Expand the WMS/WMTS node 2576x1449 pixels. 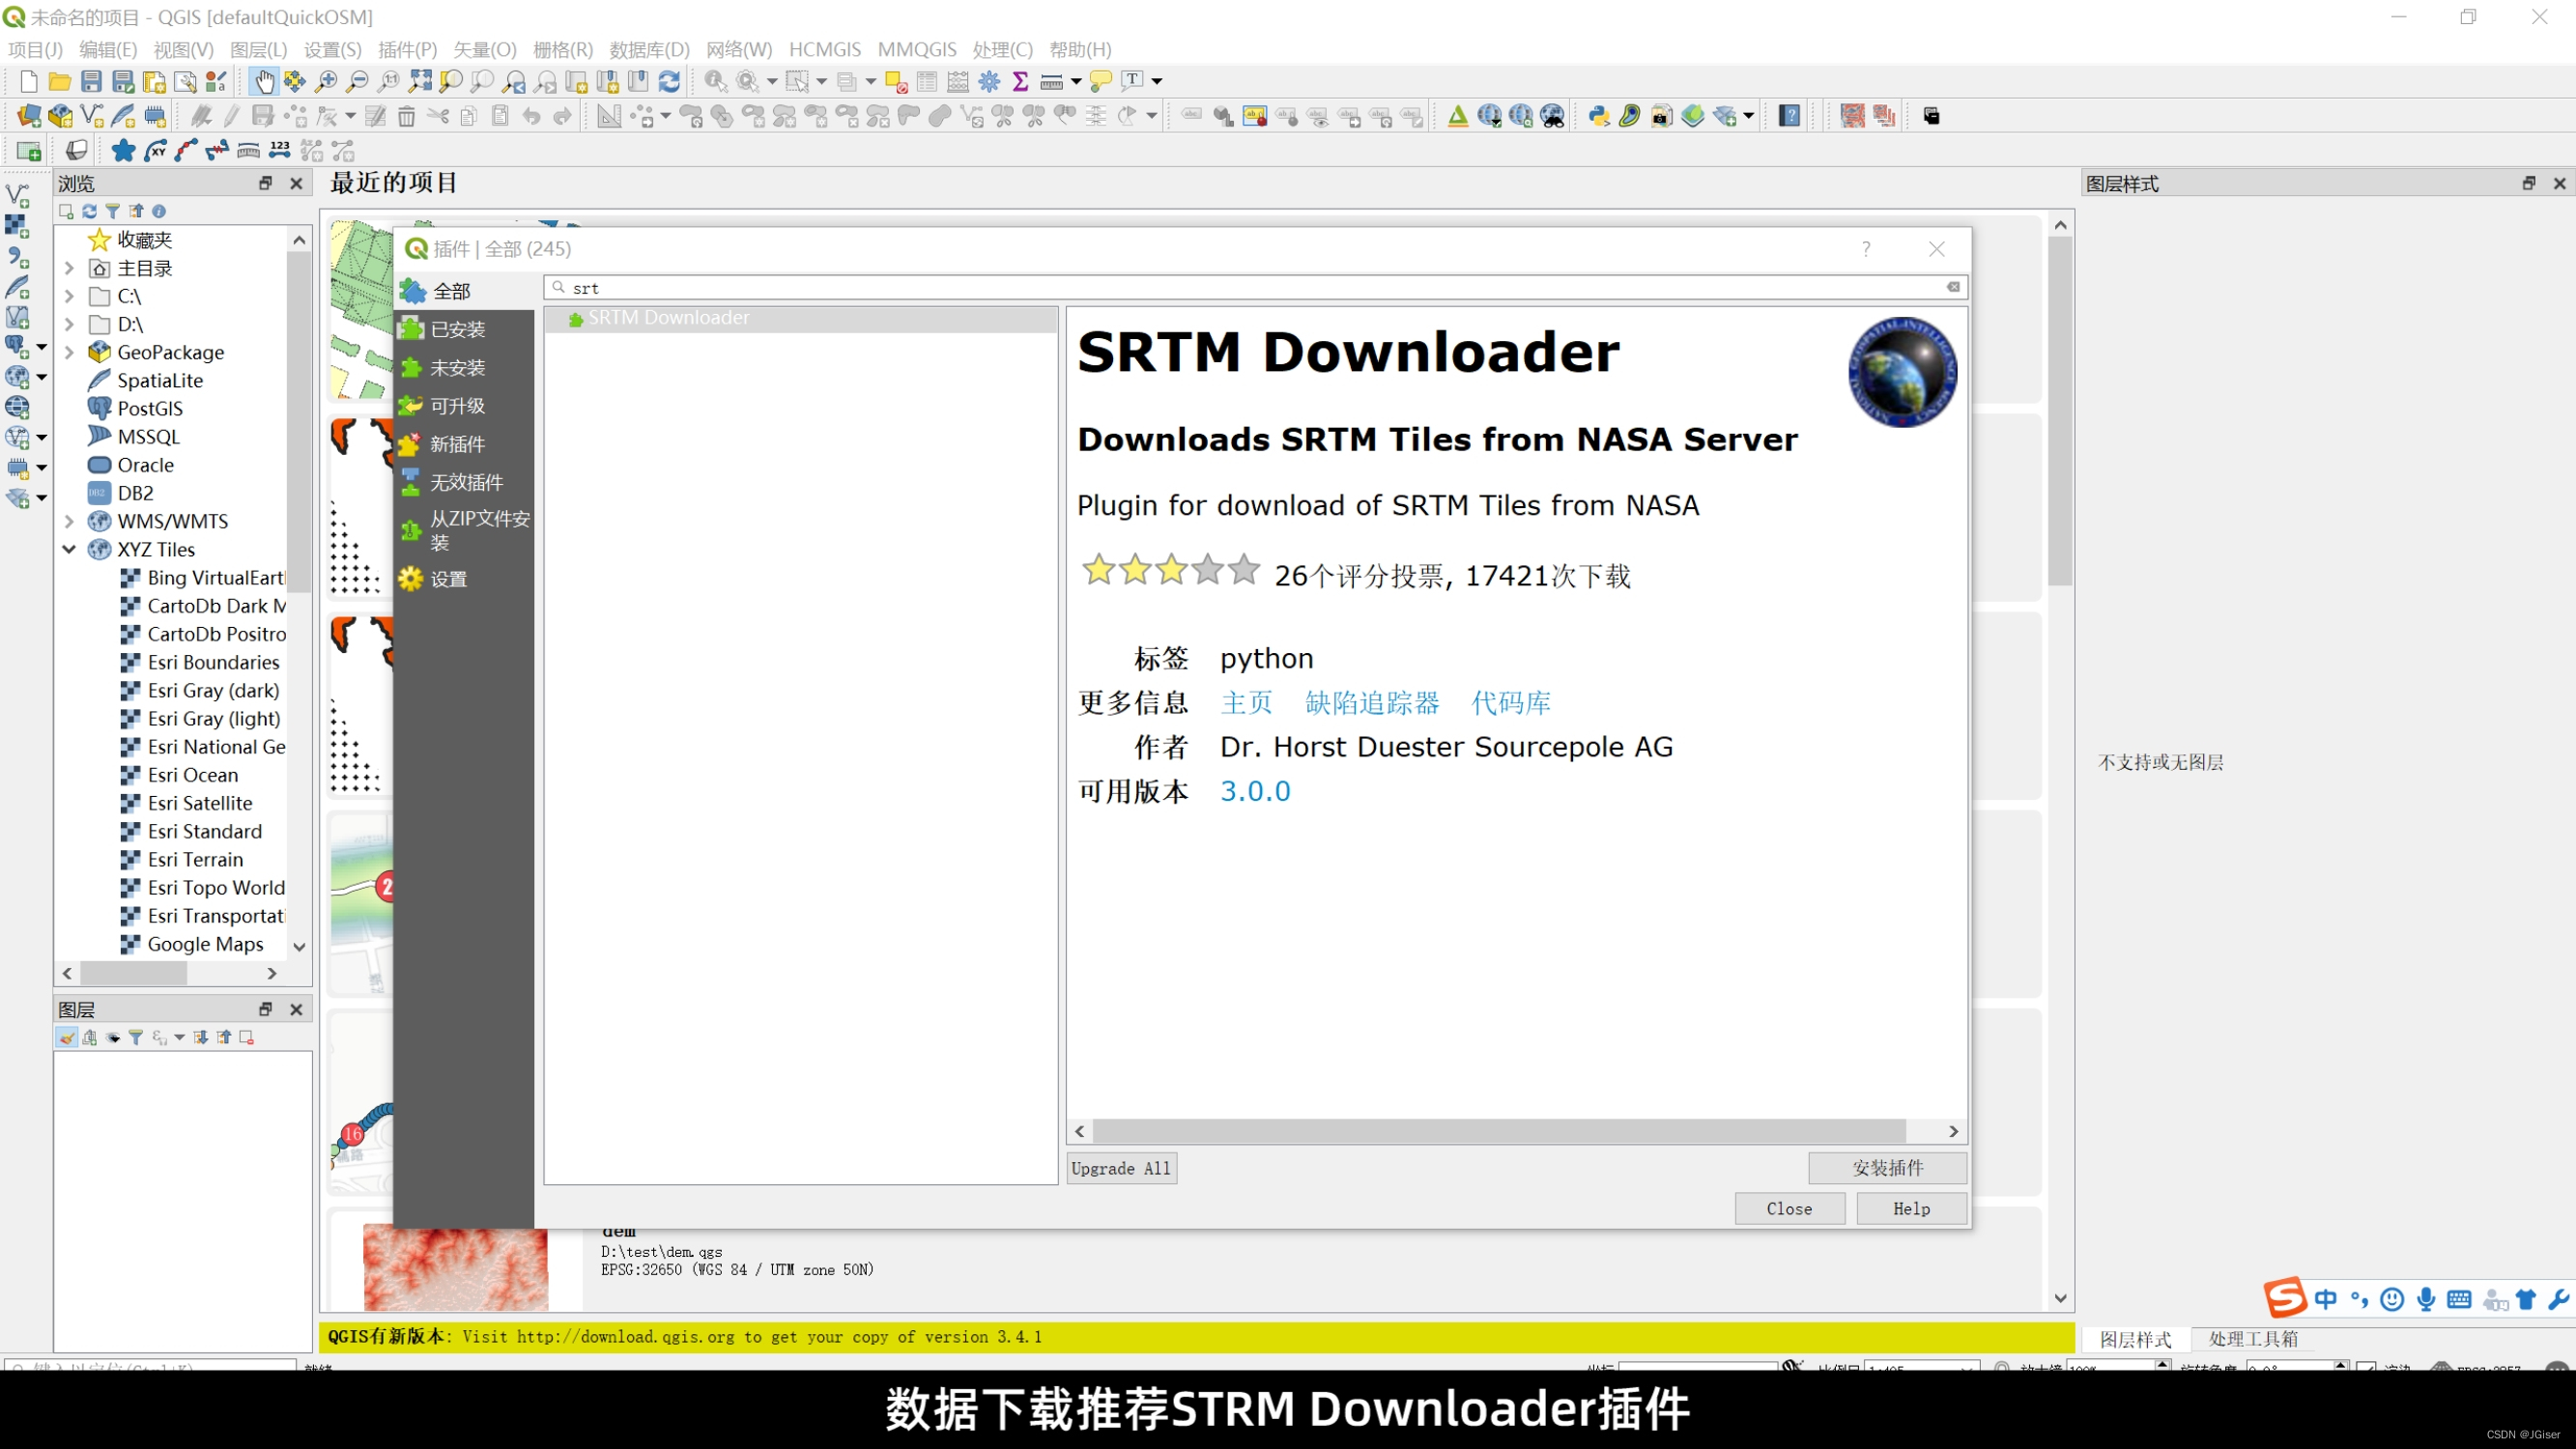(69, 521)
